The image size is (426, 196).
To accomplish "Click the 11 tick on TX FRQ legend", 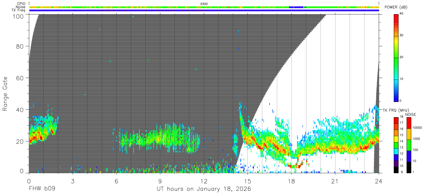I will click(402, 160).
